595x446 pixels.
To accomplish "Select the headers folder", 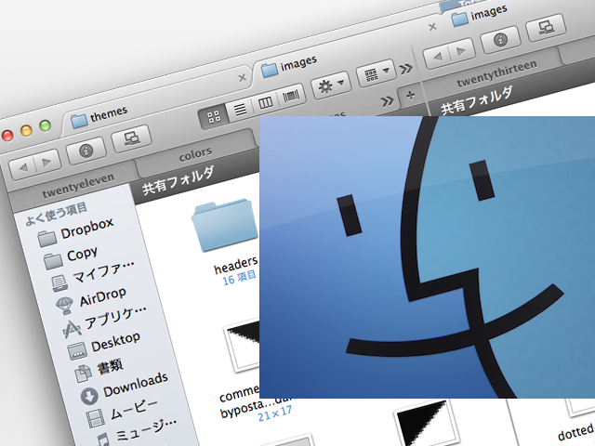I will [x=224, y=225].
